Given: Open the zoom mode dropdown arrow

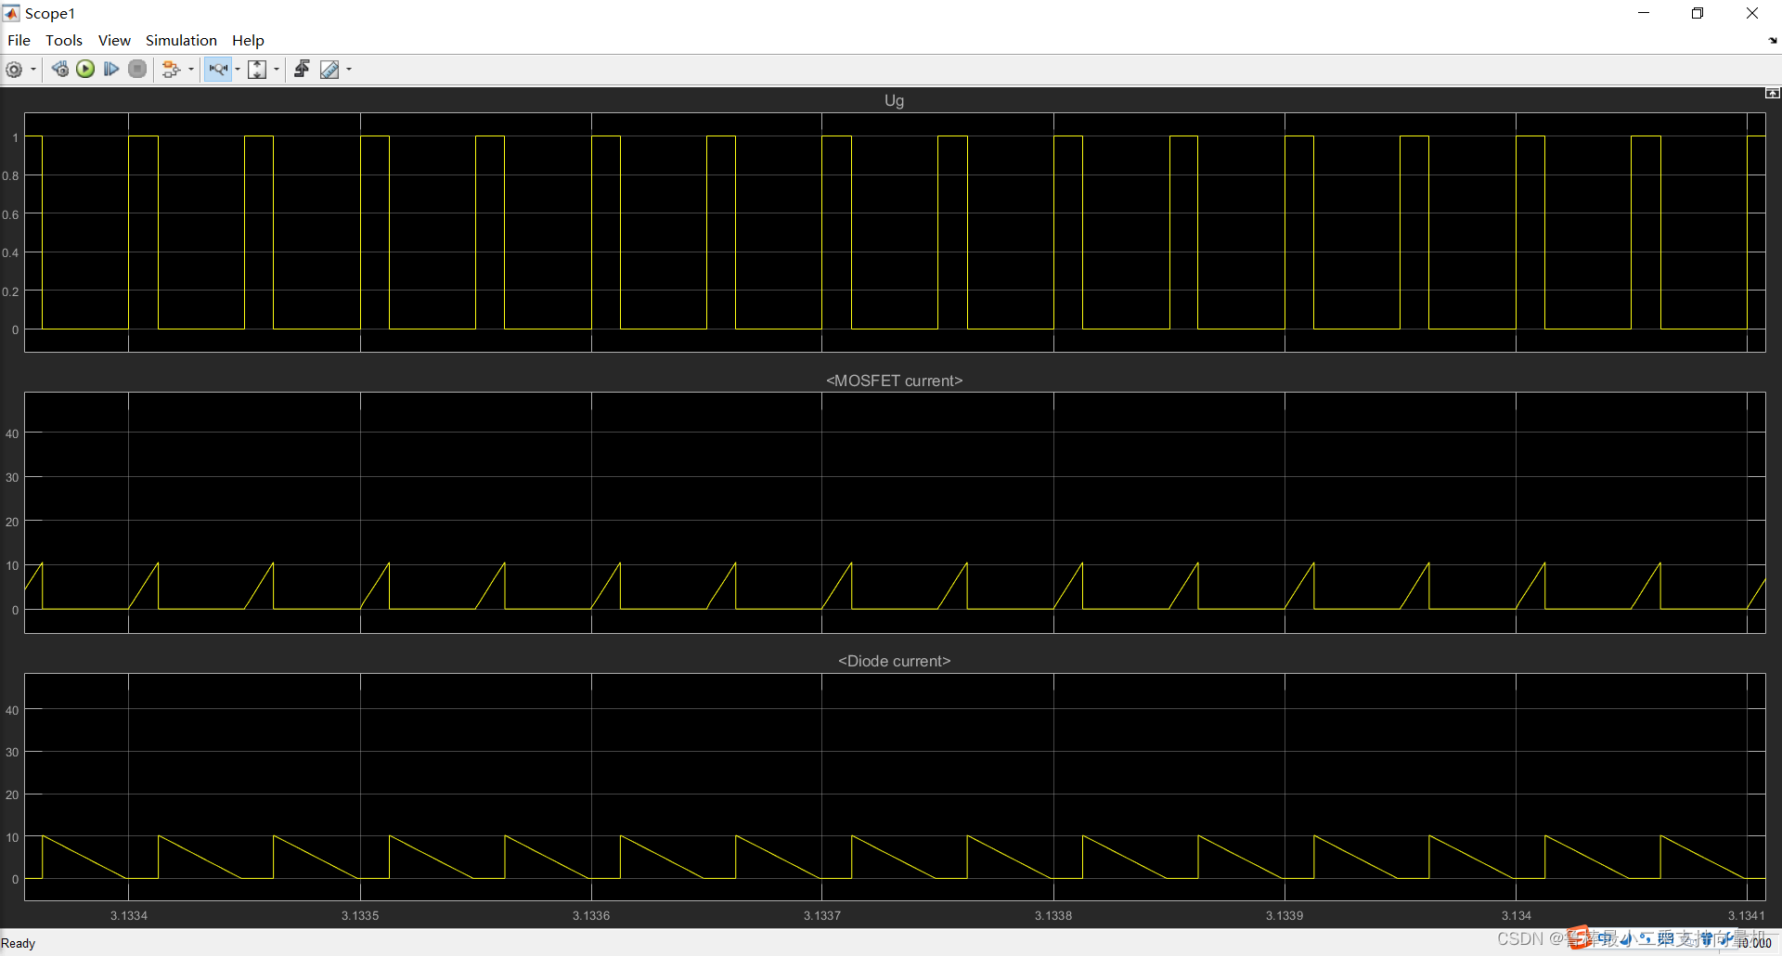Looking at the screenshot, I should pos(238,70).
